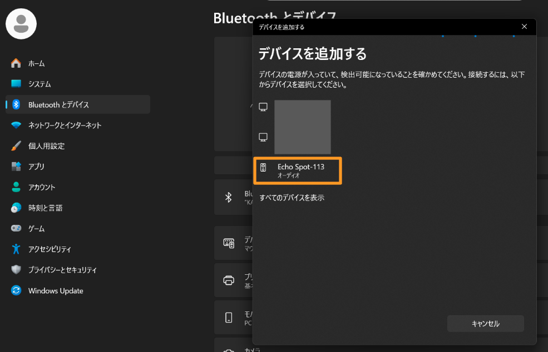Viewport: 548px width, 352px height.
Task: Click the Windows Update sync icon
Action: (x=16, y=290)
